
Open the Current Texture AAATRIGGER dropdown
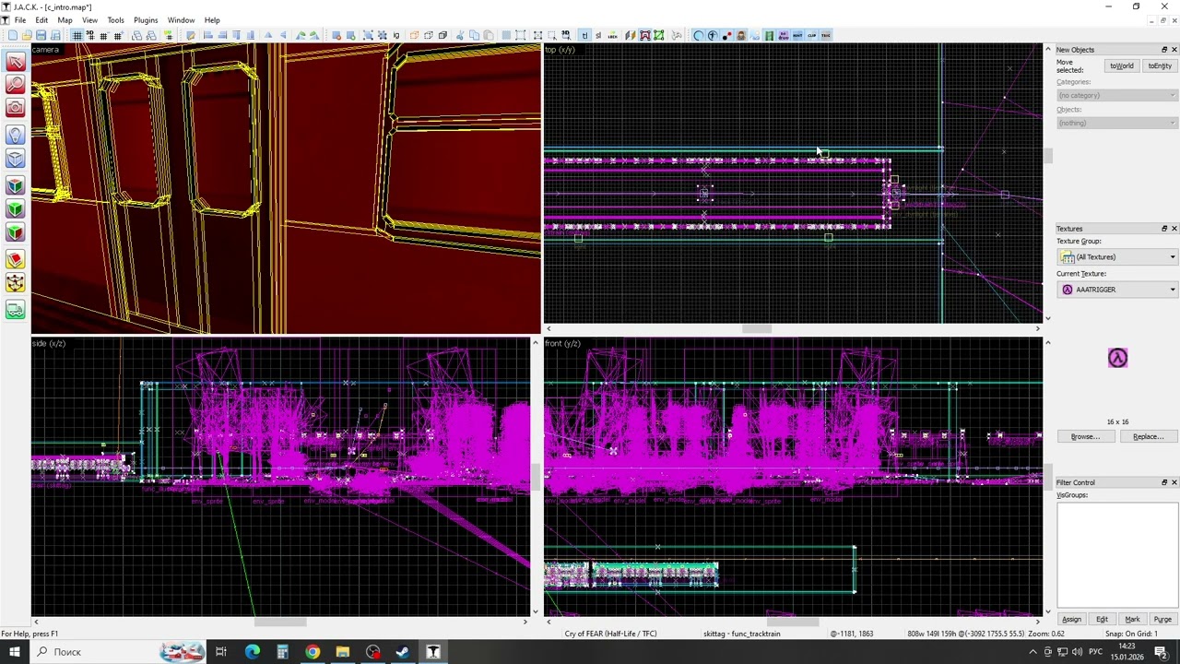tap(1117, 290)
